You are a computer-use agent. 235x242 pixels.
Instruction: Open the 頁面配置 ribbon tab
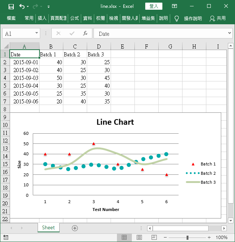point(58,18)
